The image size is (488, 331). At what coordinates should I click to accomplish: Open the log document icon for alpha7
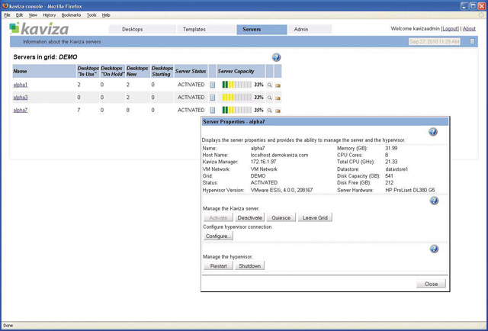pyautogui.click(x=213, y=111)
